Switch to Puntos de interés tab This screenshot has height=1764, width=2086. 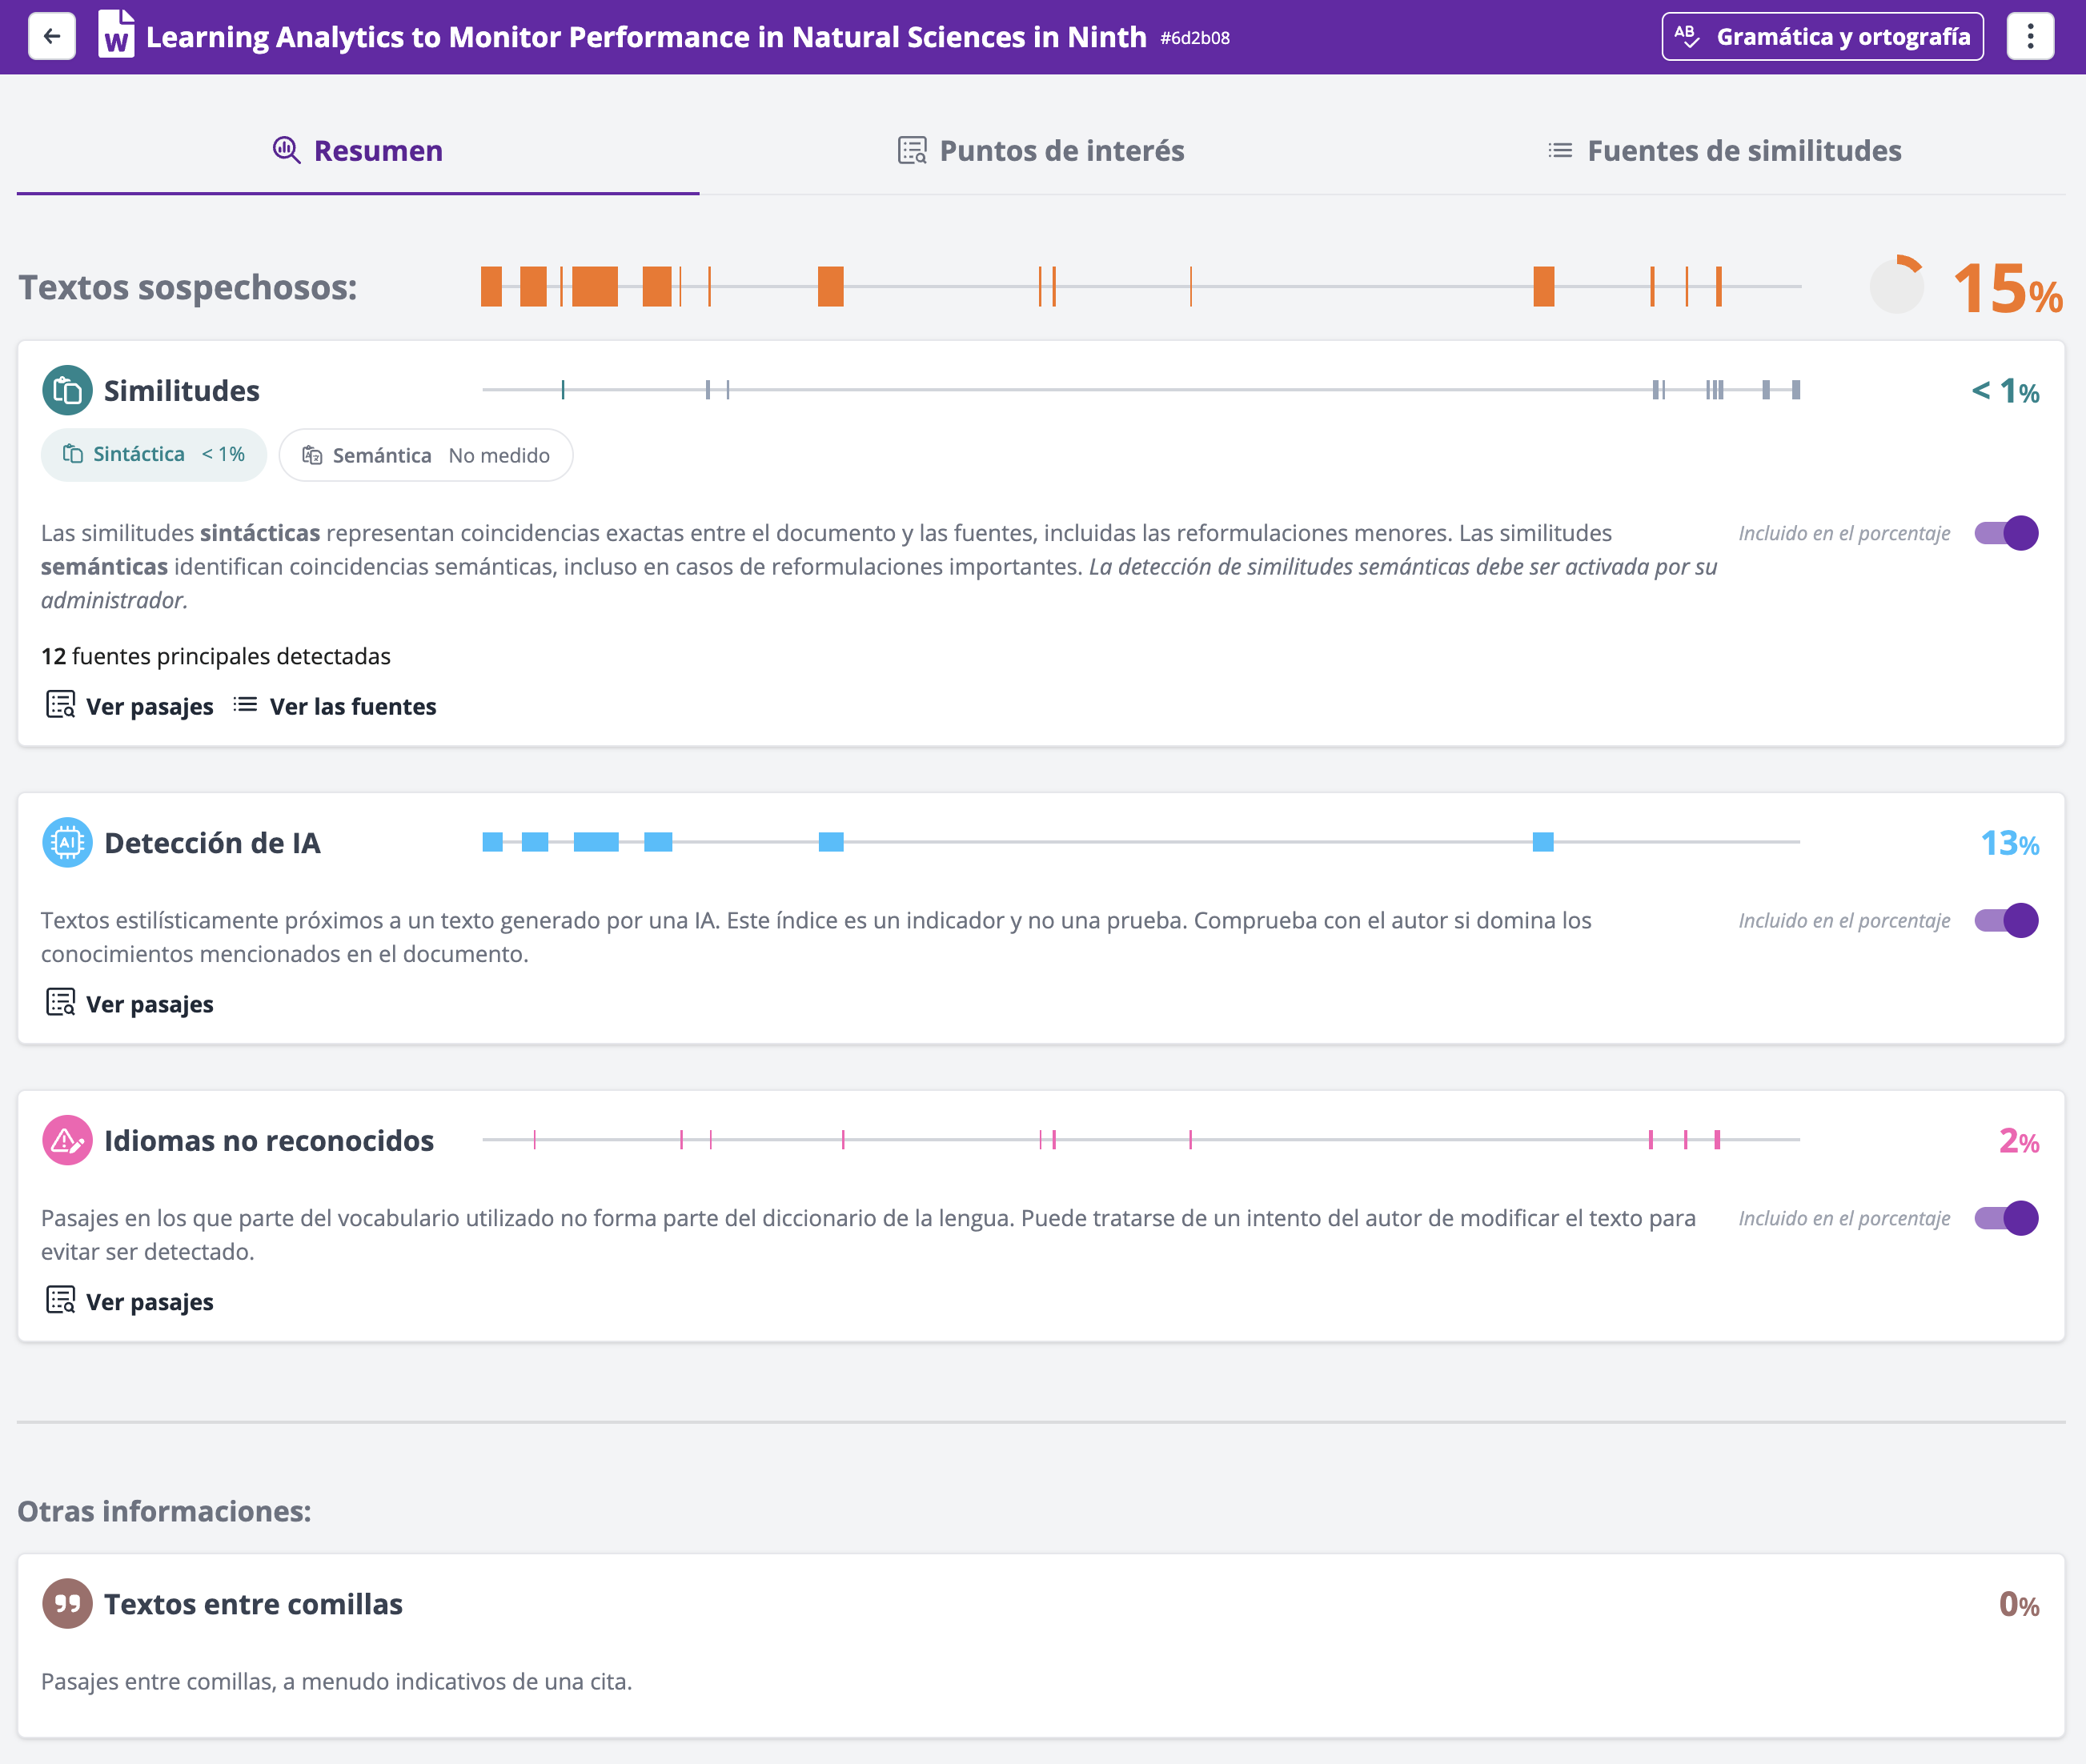(1041, 151)
